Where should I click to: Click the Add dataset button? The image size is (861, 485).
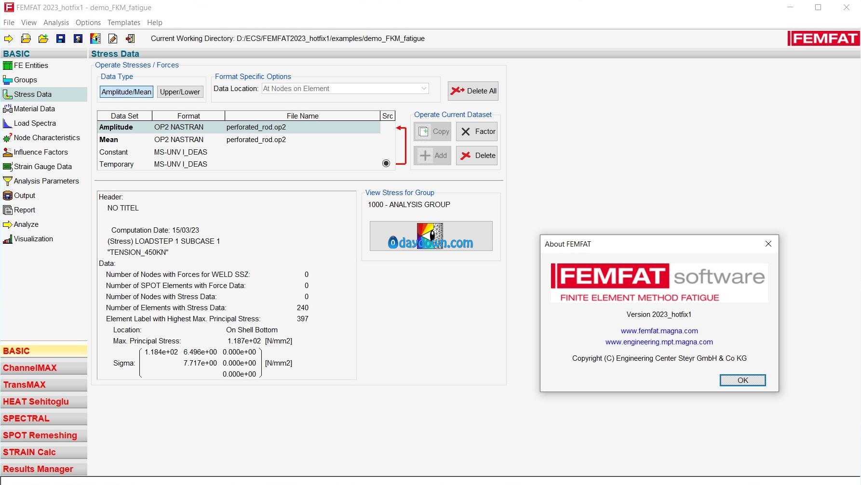pos(432,156)
